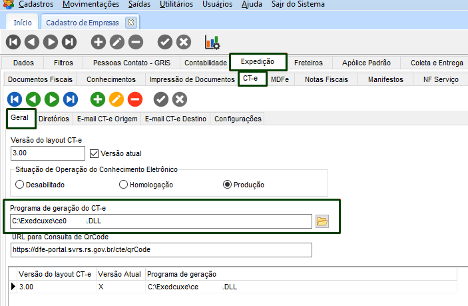Click Sair do Sistema menu item
This screenshot has height=306, width=468.
pyautogui.click(x=298, y=4)
